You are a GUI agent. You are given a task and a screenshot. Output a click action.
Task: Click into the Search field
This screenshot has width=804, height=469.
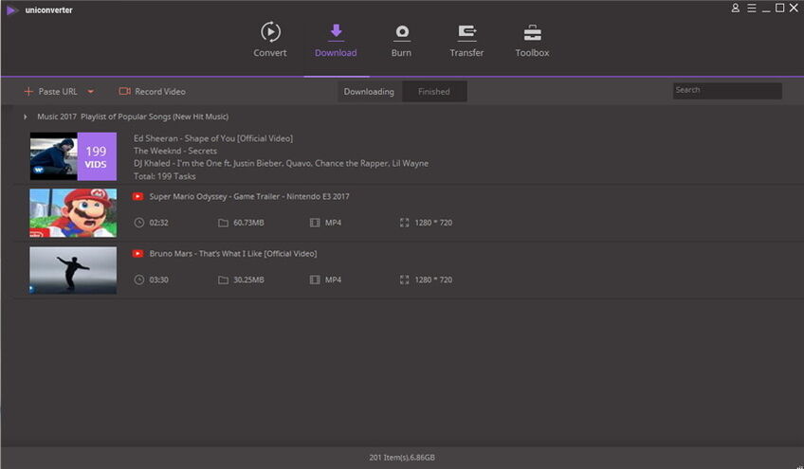(x=727, y=90)
